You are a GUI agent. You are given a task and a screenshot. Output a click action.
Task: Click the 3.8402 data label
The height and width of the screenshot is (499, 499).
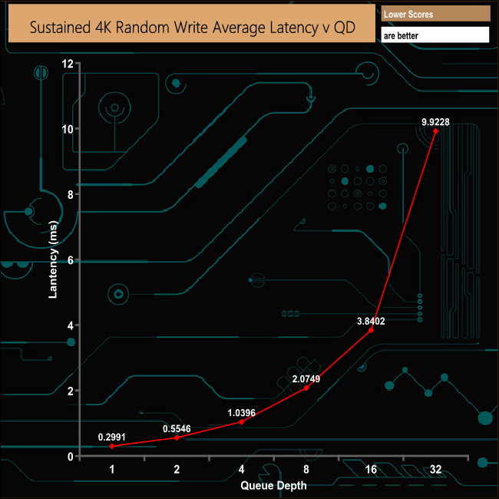tap(371, 321)
